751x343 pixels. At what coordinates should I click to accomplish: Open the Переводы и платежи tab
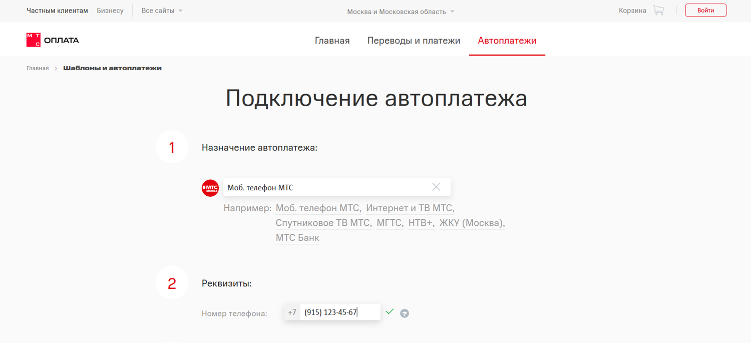point(414,41)
